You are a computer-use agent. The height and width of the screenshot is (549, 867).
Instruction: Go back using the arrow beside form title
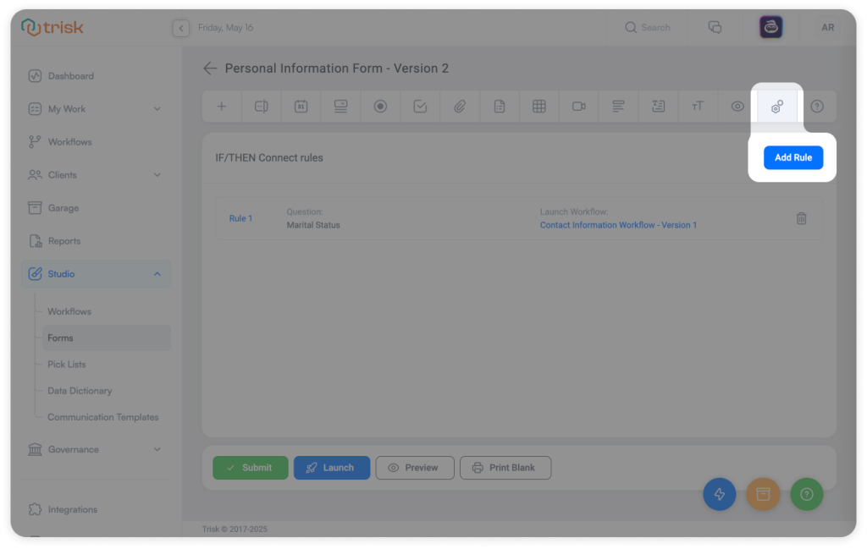tap(210, 68)
